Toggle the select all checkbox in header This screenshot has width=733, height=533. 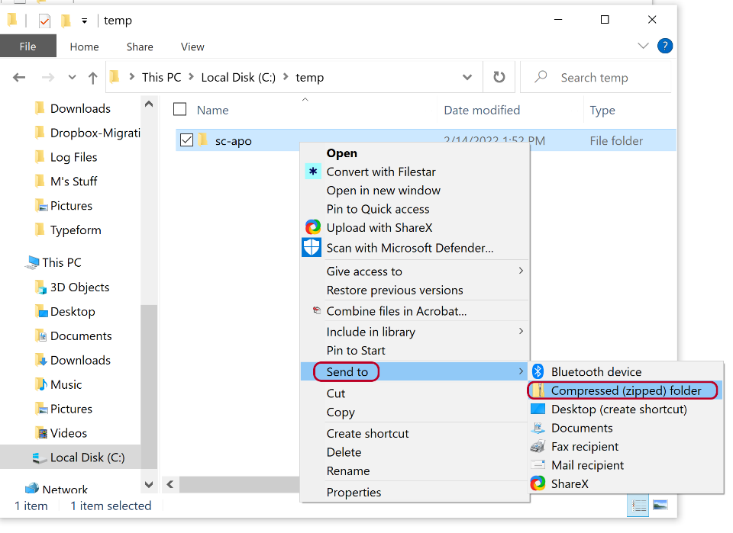179,110
